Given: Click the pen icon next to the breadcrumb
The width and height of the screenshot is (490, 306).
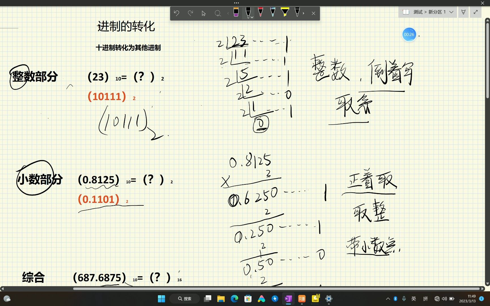Looking at the screenshot, I should coord(463,12).
